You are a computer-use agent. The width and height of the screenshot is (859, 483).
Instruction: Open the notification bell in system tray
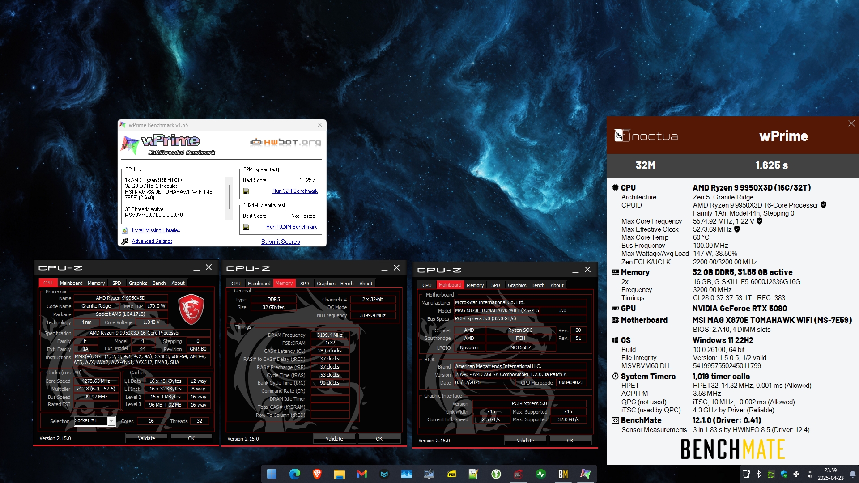tap(852, 474)
